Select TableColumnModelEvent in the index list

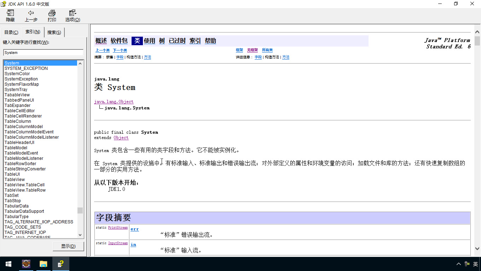(29, 132)
